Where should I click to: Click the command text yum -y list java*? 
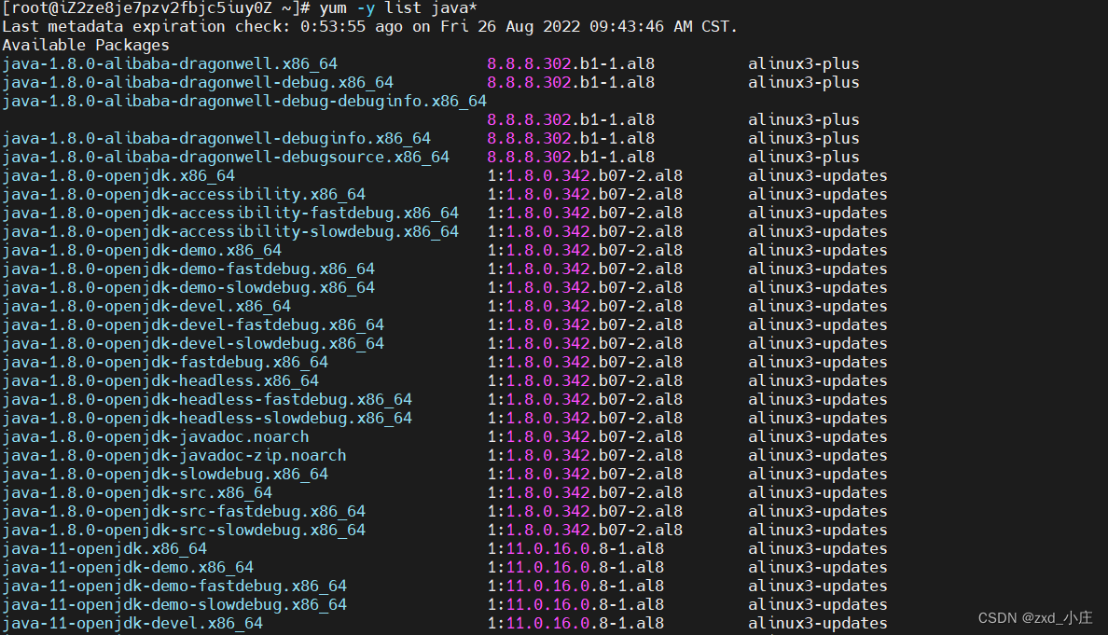398,8
